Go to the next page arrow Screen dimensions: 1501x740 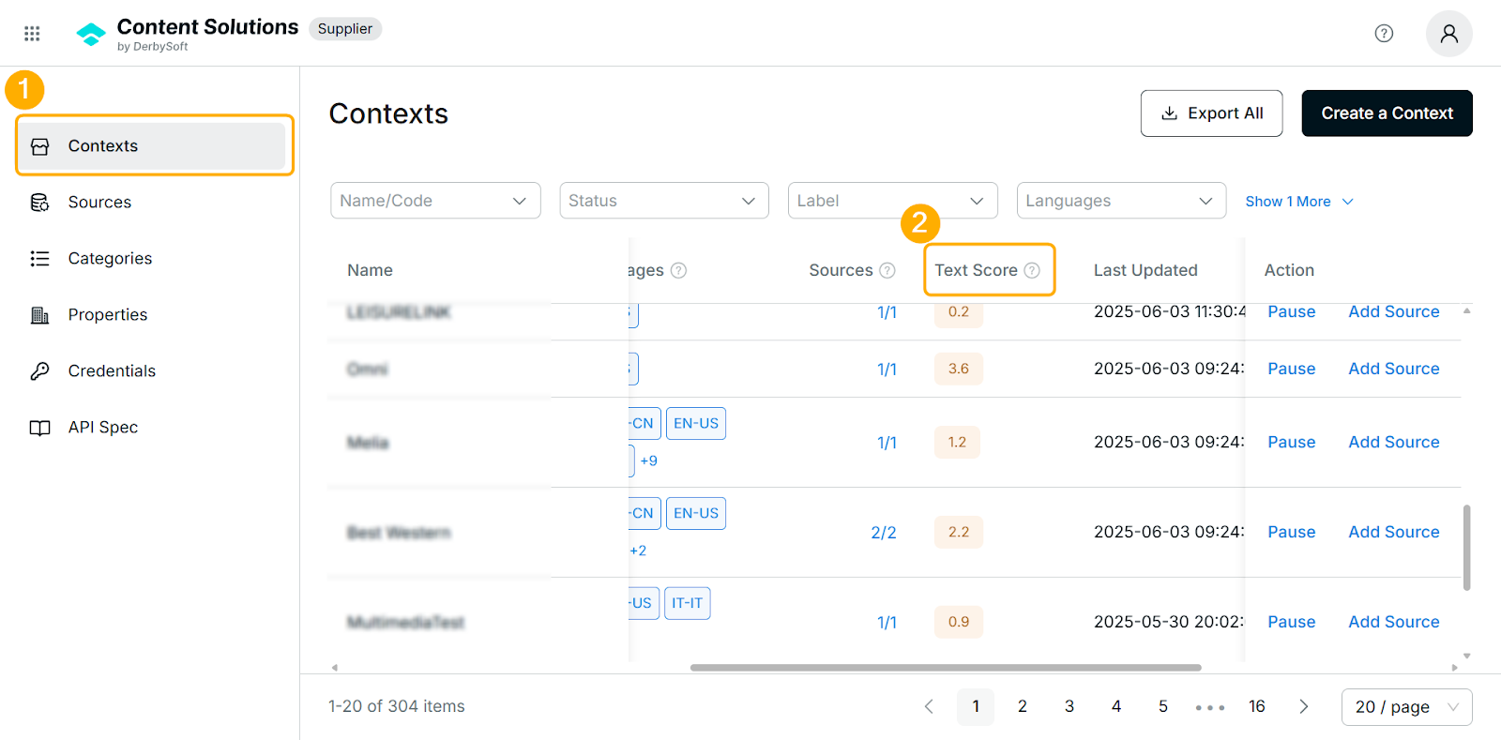[1303, 706]
